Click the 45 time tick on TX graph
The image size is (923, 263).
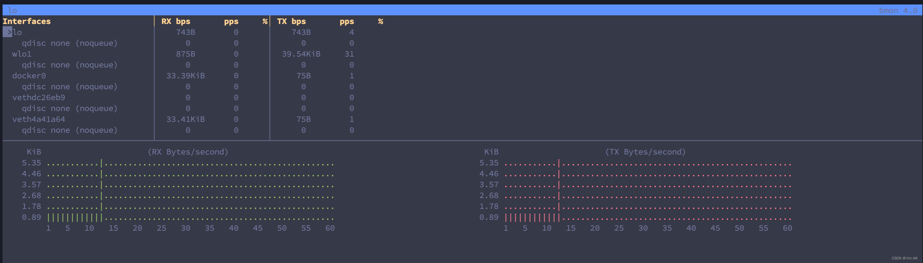point(715,228)
